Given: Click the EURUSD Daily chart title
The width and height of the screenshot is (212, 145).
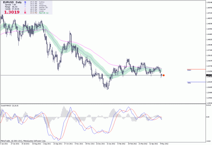Looking at the screenshot, I should click(12, 2).
